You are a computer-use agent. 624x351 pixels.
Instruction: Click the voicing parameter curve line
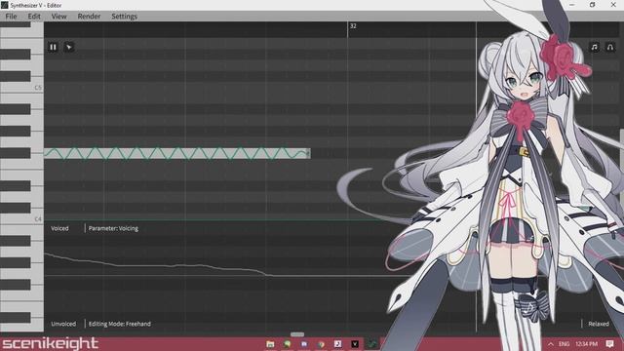click(159, 266)
